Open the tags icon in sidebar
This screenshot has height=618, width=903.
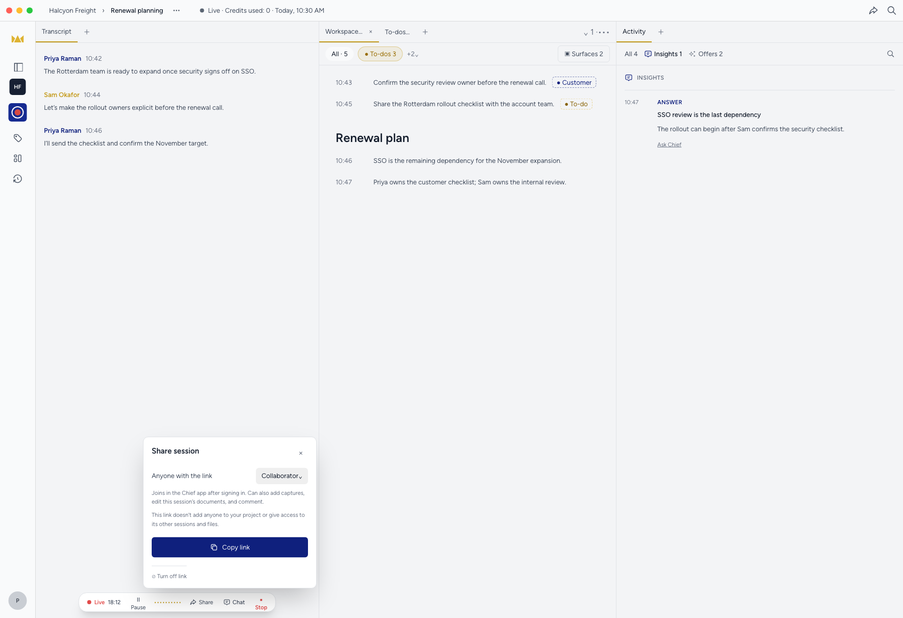[18, 138]
